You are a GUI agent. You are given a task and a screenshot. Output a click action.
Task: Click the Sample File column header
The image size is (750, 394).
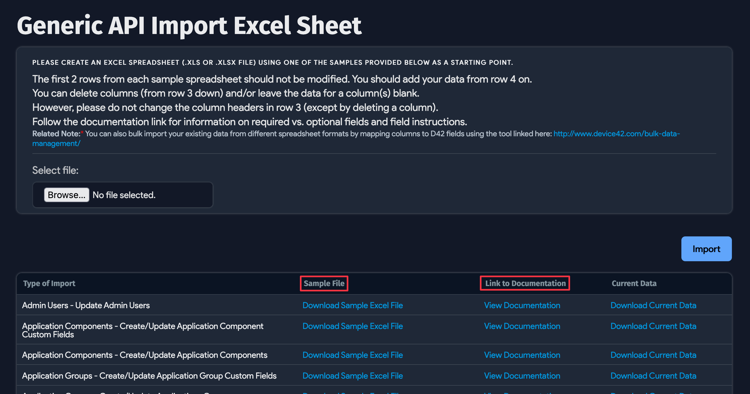323,283
